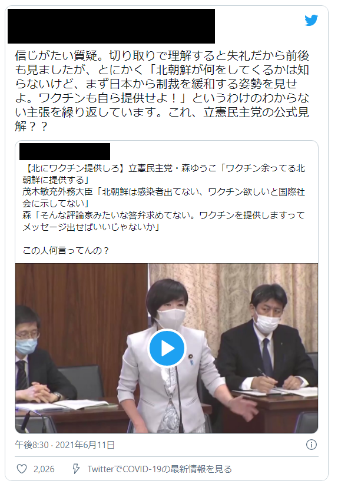This screenshot has height=484, width=338.
Task: Open the tweet info circle icon
Action: coord(311,445)
